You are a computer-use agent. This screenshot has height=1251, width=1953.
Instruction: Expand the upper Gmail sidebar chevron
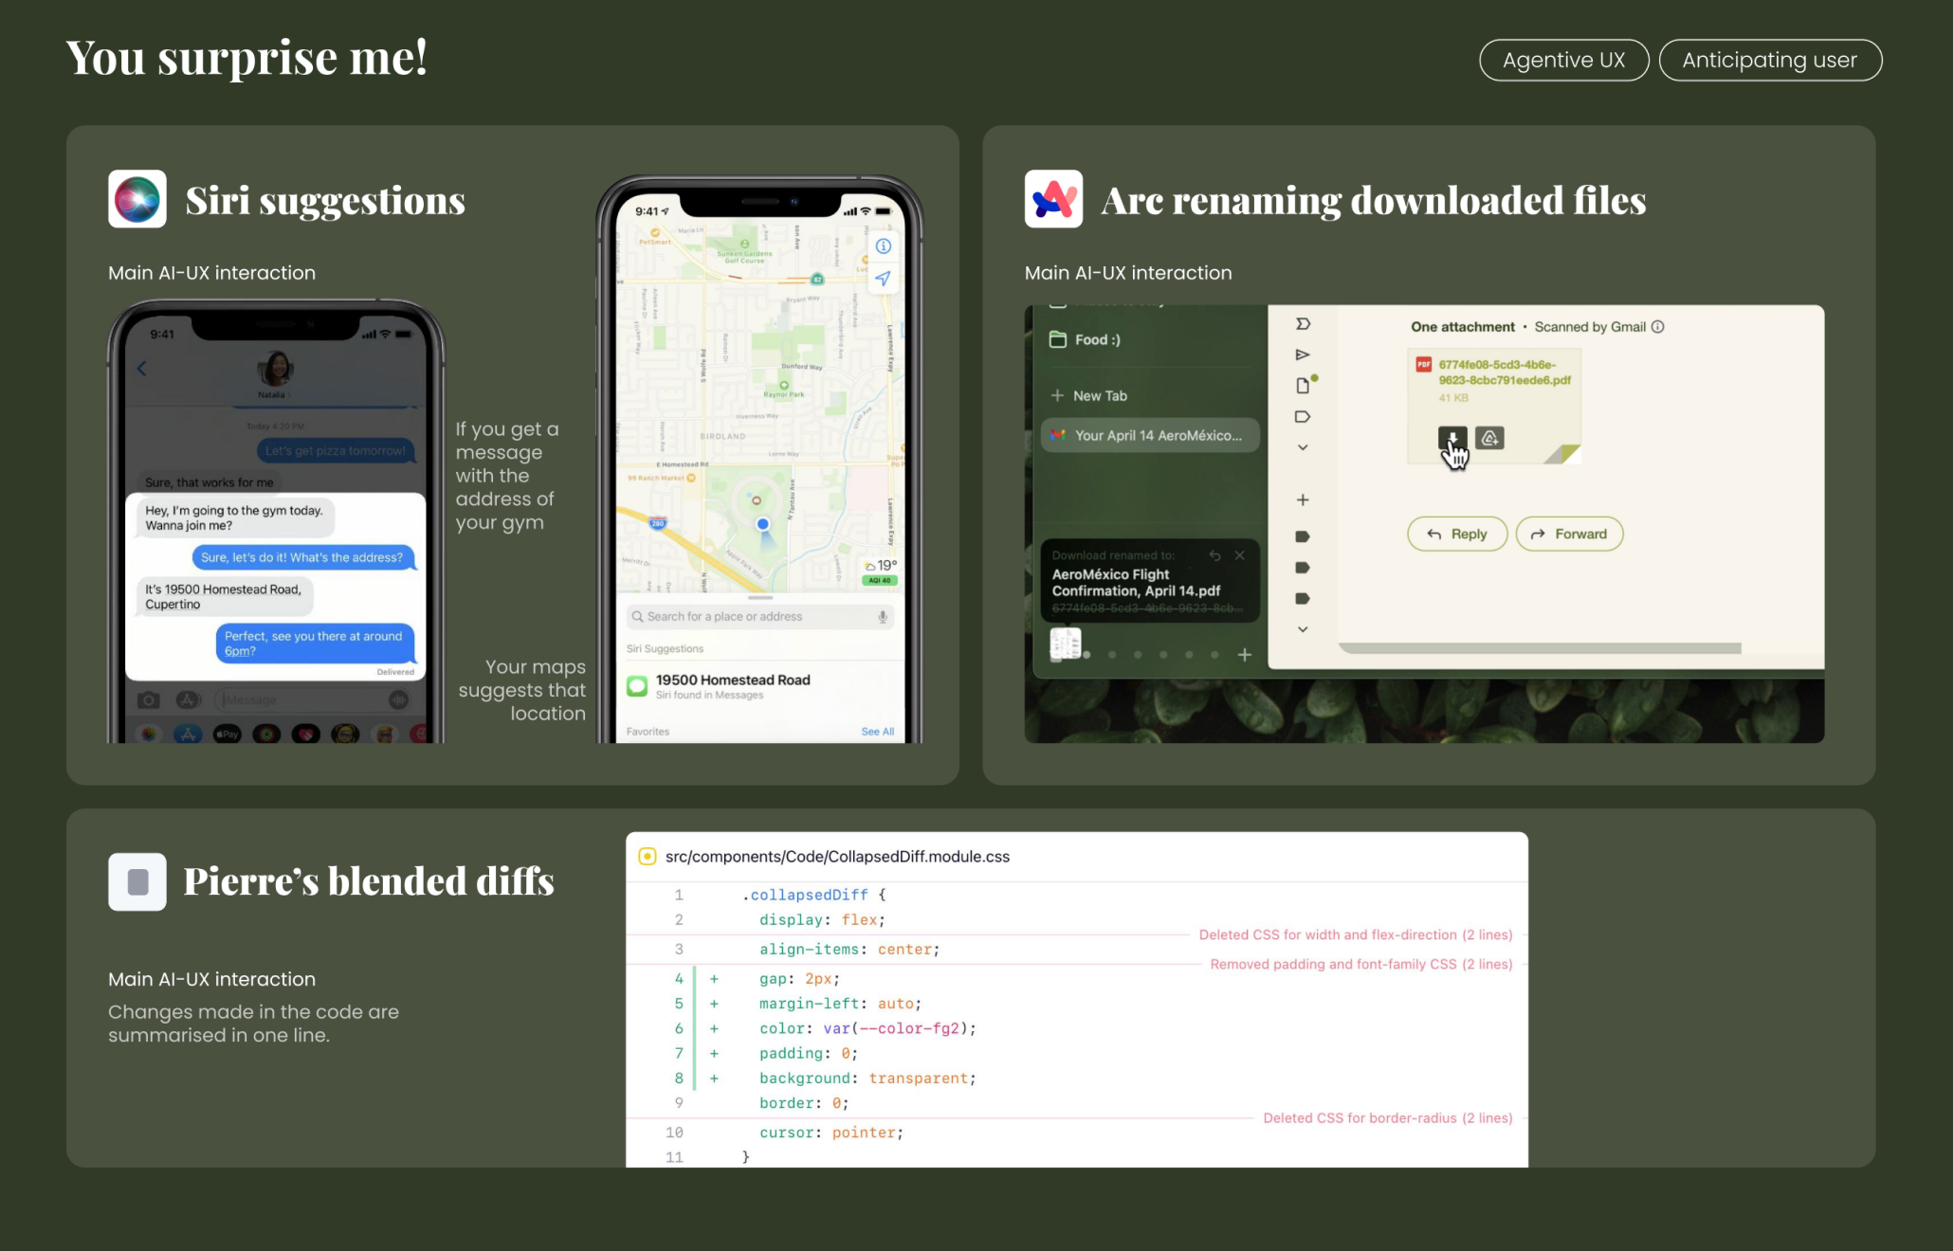[1303, 447]
